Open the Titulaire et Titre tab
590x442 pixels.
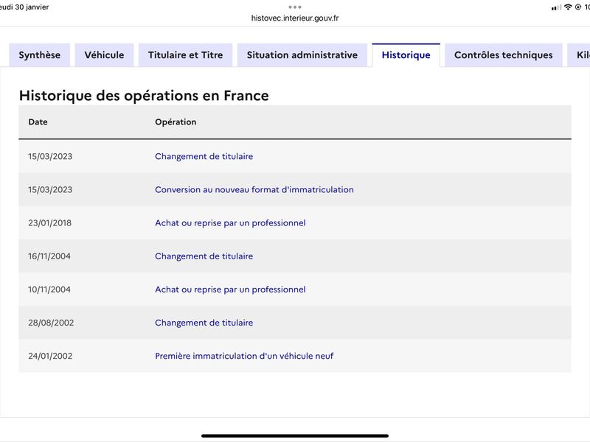click(186, 55)
